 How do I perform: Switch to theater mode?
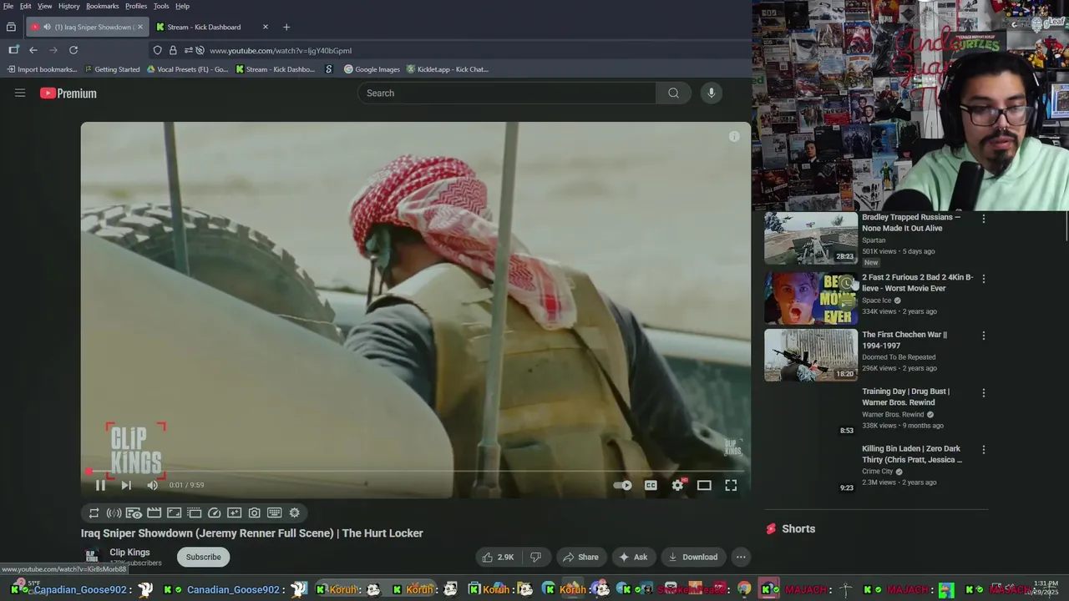(704, 485)
